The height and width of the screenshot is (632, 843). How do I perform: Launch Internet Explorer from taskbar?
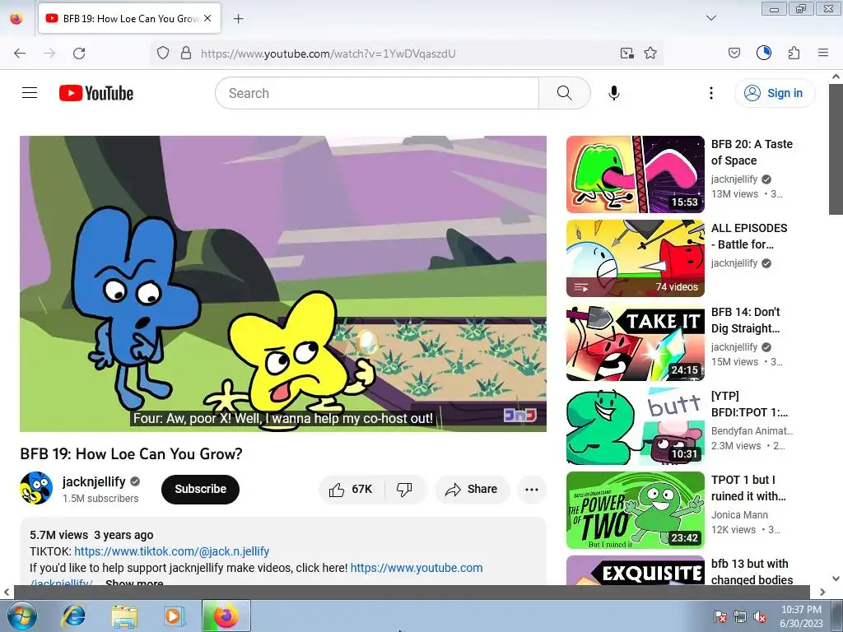click(x=73, y=616)
